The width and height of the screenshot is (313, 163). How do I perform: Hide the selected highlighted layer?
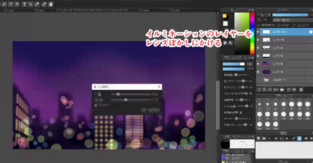pyautogui.click(x=258, y=32)
